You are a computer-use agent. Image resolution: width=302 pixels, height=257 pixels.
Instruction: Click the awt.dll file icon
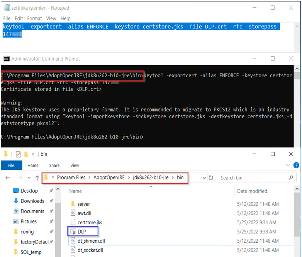point(73,213)
